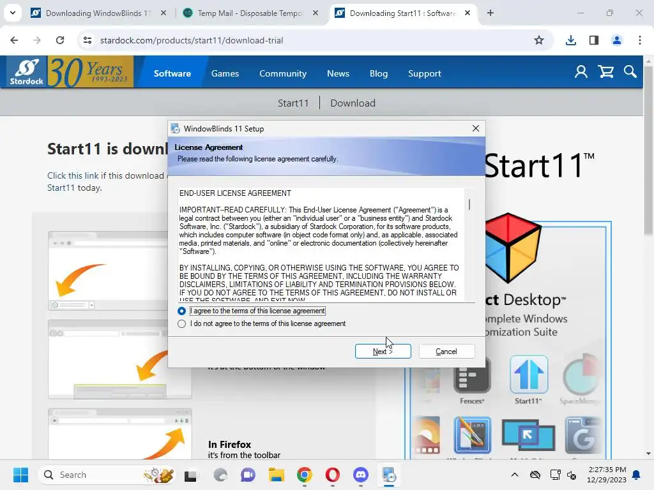Open the Community menu

click(283, 73)
